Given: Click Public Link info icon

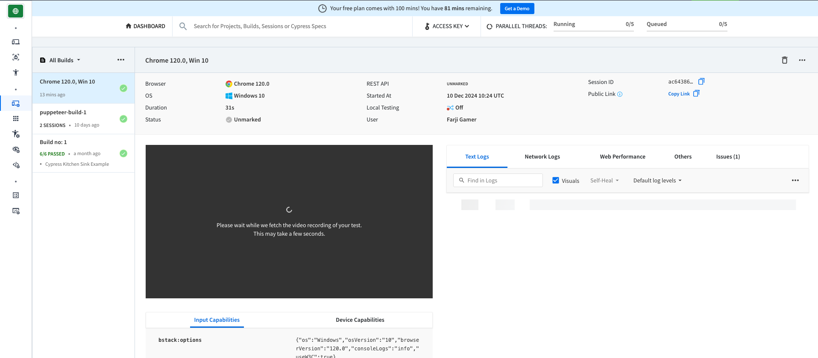Looking at the screenshot, I should tap(620, 94).
